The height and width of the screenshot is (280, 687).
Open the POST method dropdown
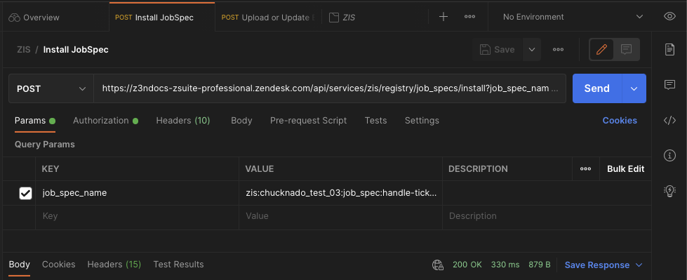point(51,88)
